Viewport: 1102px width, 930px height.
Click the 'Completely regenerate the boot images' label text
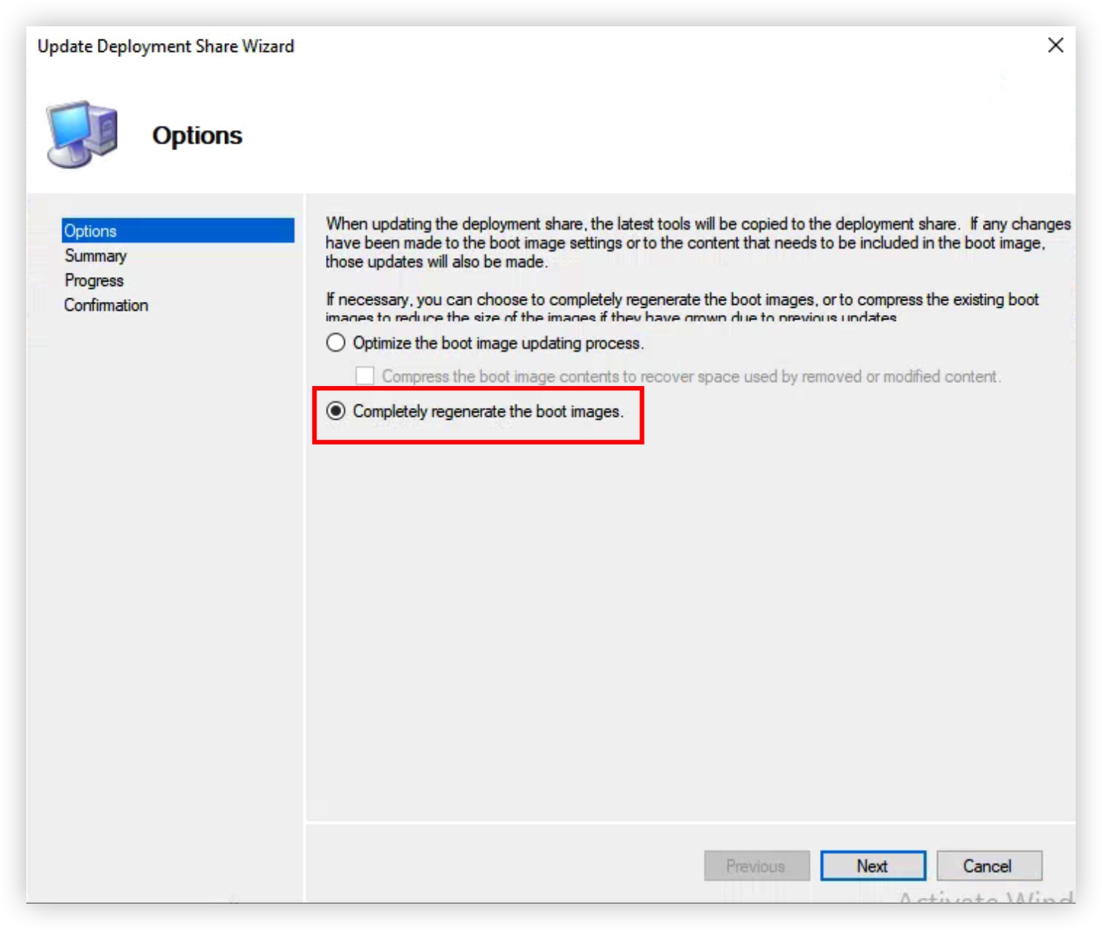(x=487, y=412)
